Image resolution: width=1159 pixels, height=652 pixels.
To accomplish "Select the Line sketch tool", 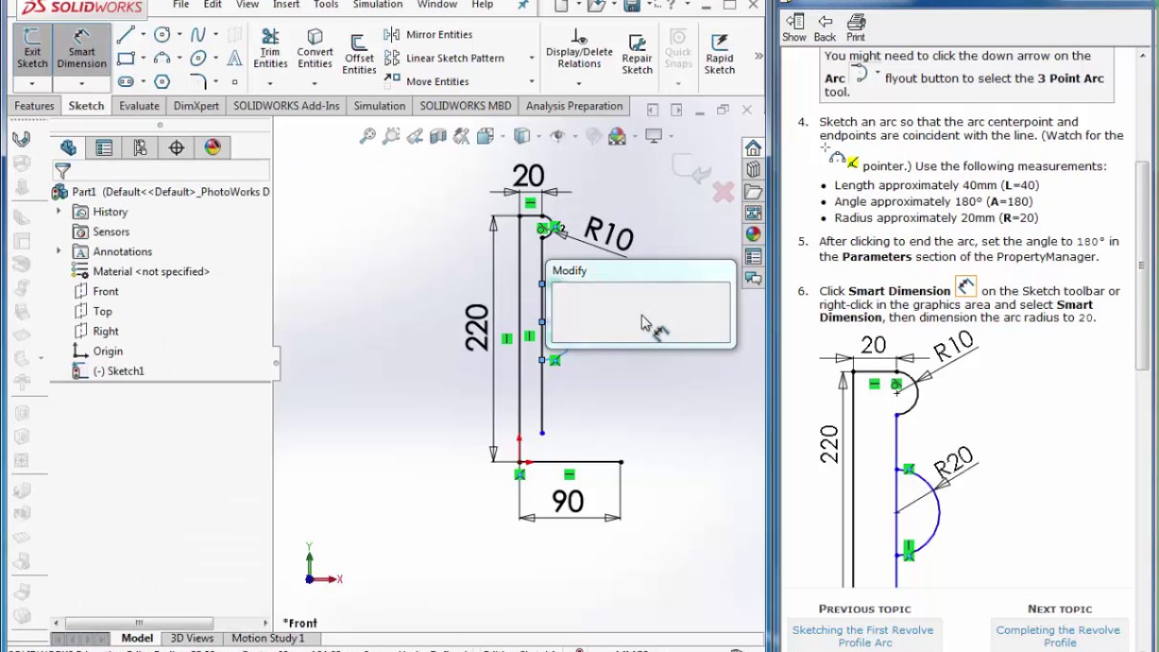I will pyautogui.click(x=126, y=34).
